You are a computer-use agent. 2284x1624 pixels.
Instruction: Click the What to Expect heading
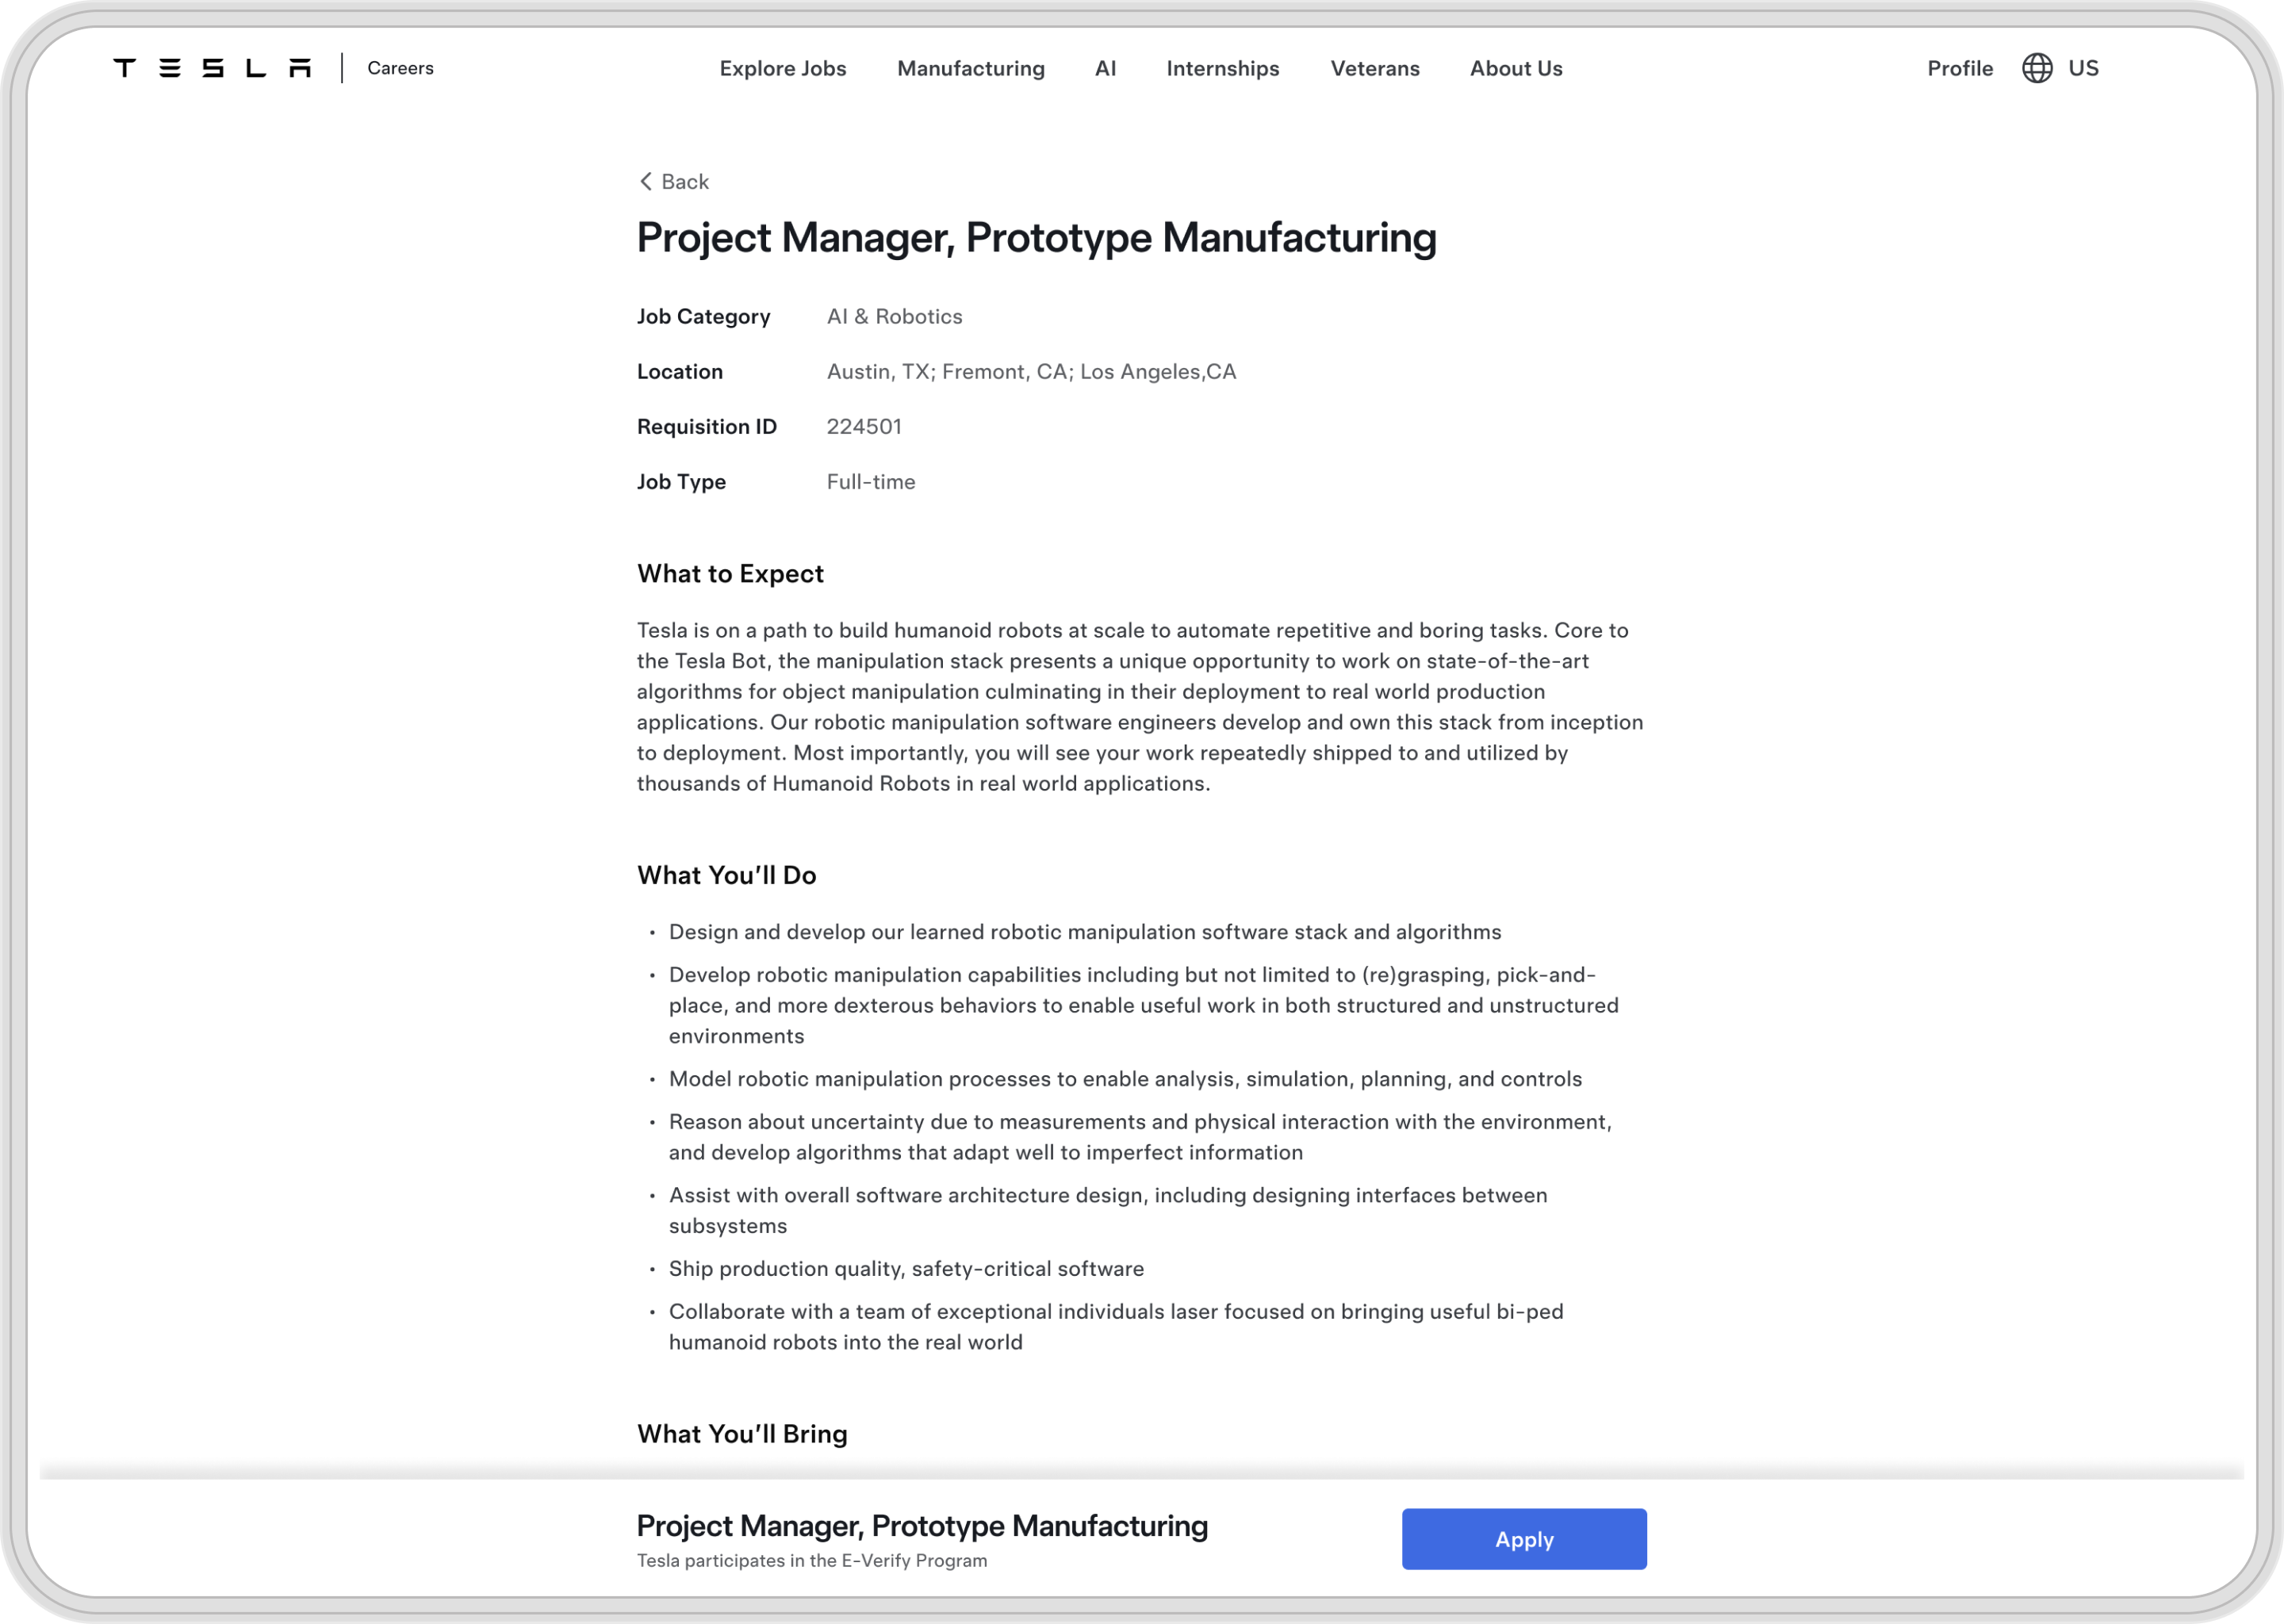[x=730, y=573]
